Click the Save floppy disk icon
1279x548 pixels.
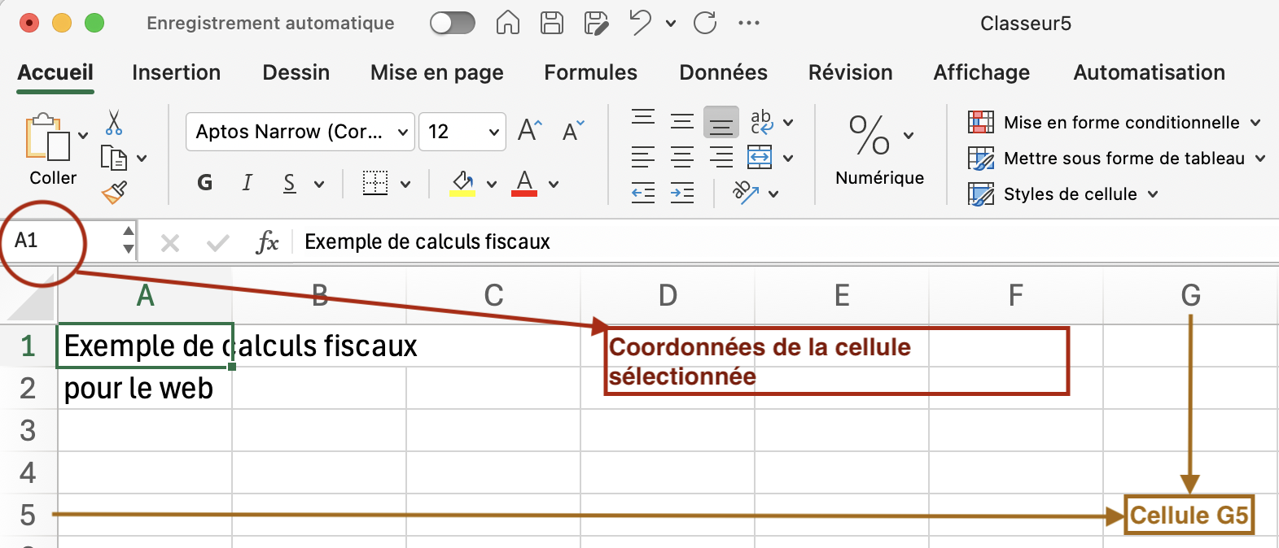[552, 23]
